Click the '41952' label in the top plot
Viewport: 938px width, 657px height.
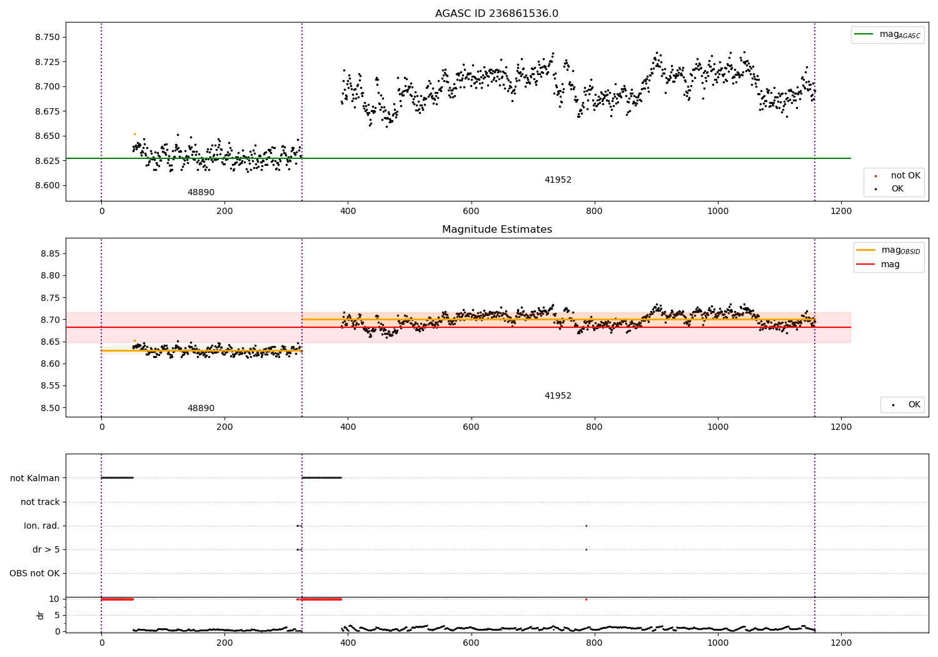tap(558, 180)
